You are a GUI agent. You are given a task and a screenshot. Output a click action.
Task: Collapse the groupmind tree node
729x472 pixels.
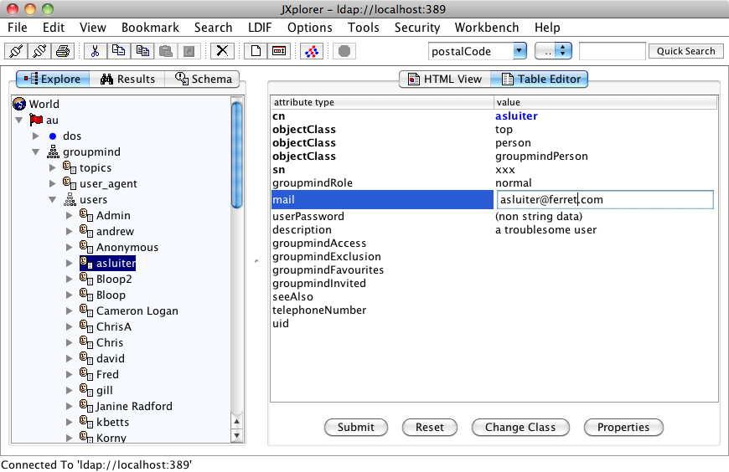36,152
